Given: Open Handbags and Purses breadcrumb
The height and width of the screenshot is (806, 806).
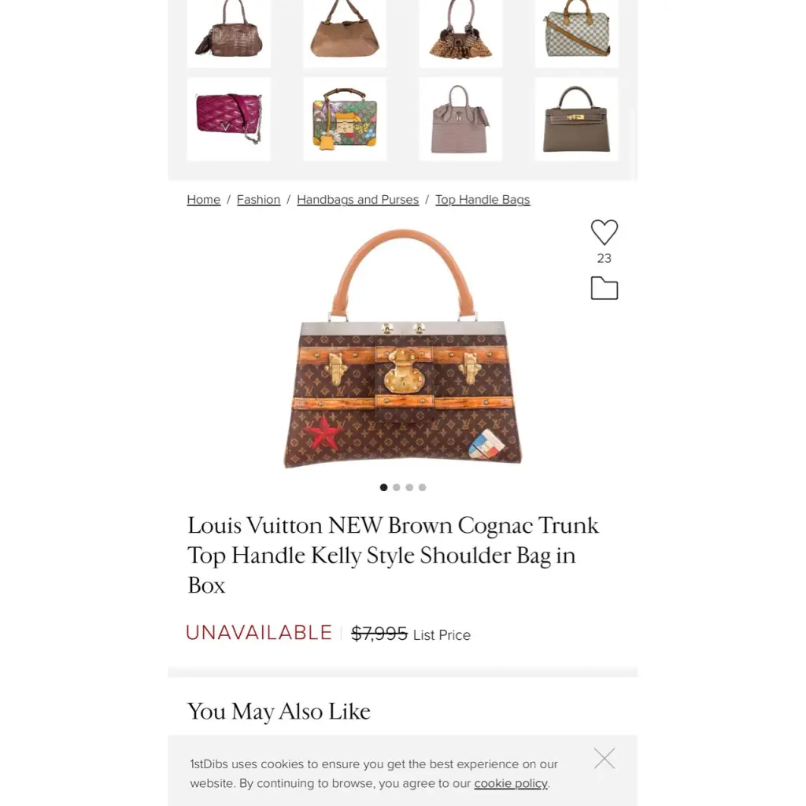Looking at the screenshot, I should [358, 199].
